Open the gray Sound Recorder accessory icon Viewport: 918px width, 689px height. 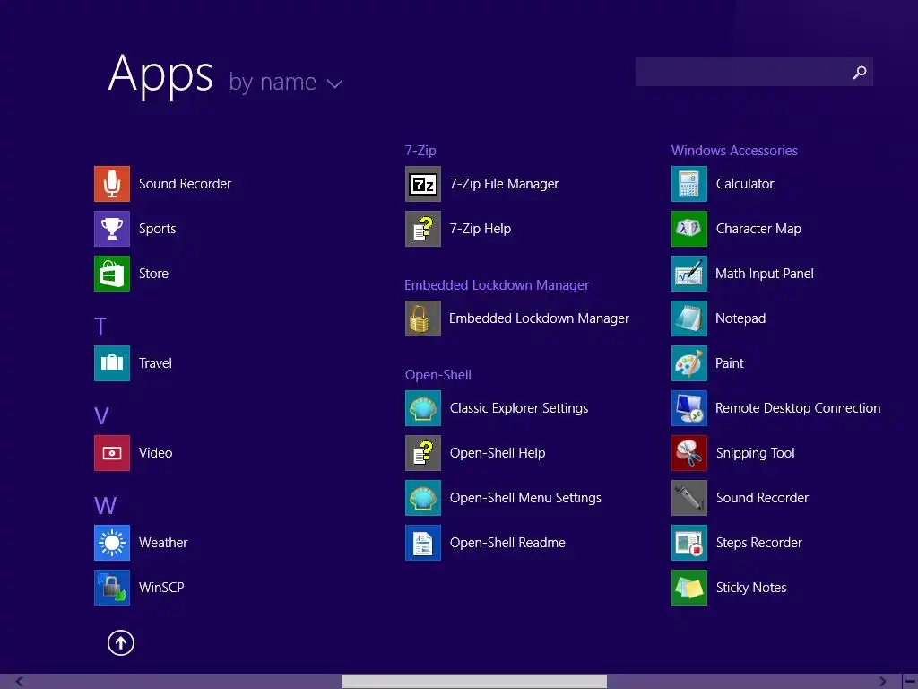pos(689,498)
